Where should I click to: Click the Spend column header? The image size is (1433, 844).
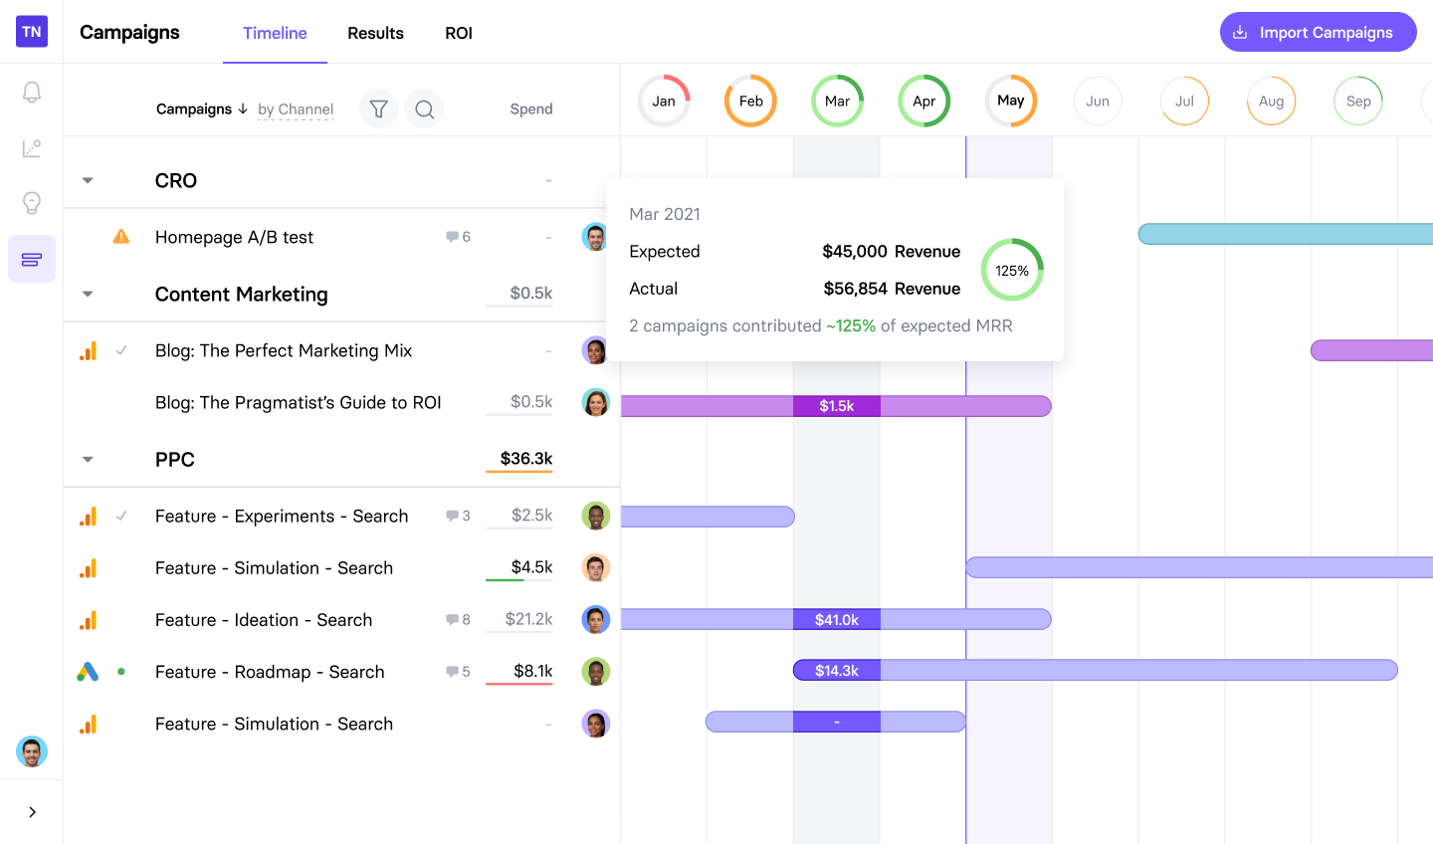(531, 108)
